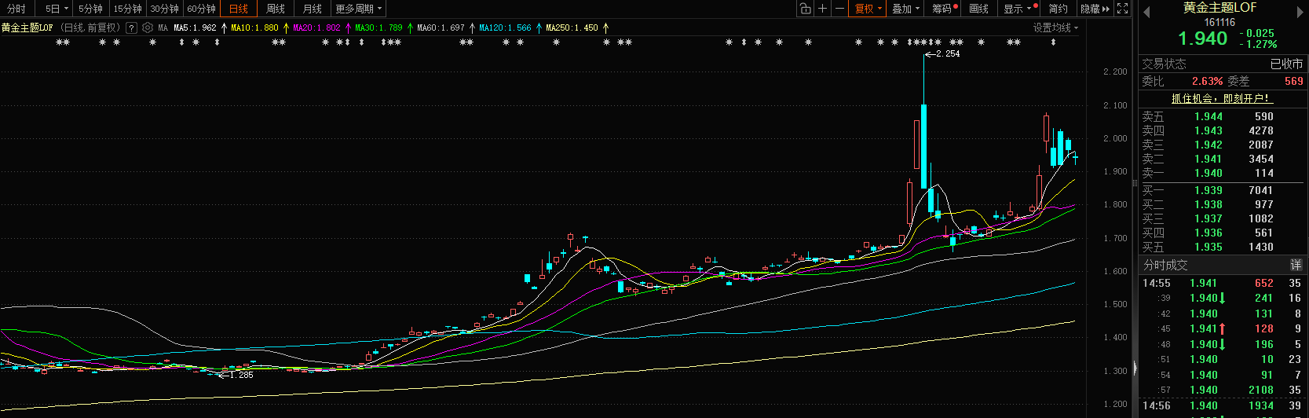Click the 抓住机会，即刻开户 link
Screen dimensions: 1309x418
tap(1220, 98)
